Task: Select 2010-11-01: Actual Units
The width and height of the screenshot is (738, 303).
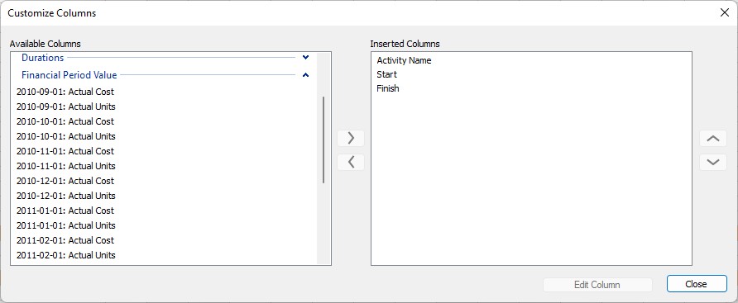Action: coord(66,166)
